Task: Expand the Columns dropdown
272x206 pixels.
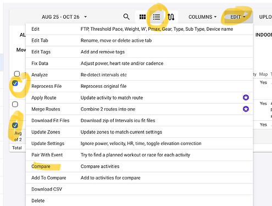Action: pos(202,17)
